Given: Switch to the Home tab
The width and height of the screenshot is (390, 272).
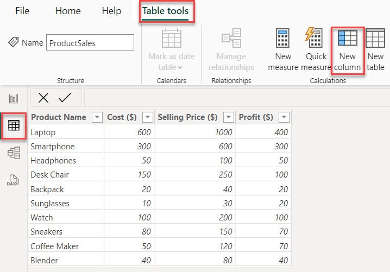Looking at the screenshot, I should 68,11.
